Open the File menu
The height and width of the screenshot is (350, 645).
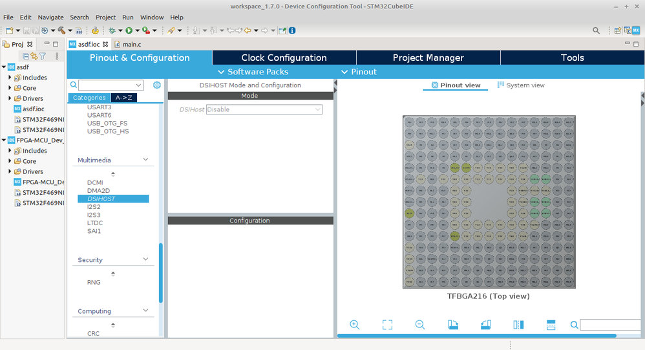[x=8, y=17]
